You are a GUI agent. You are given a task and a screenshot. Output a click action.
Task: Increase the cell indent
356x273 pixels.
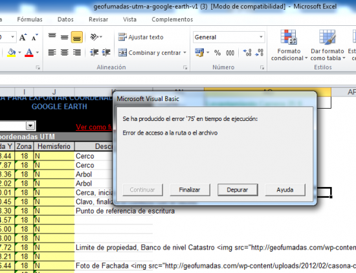(x=106, y=52)
